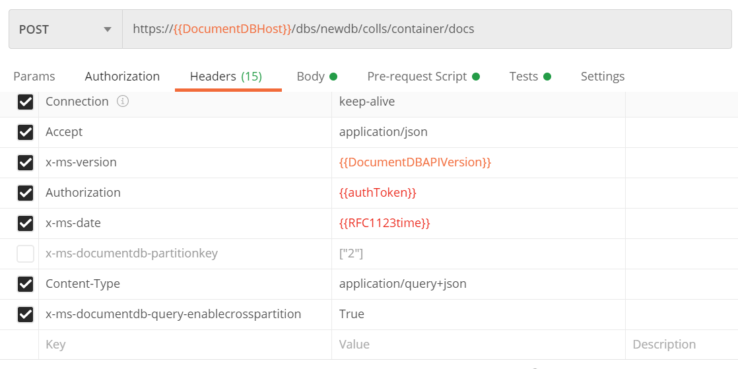Click the {{authToken}} value cell
The height and width of the screenshot is (369, 738).
point(378,193)
